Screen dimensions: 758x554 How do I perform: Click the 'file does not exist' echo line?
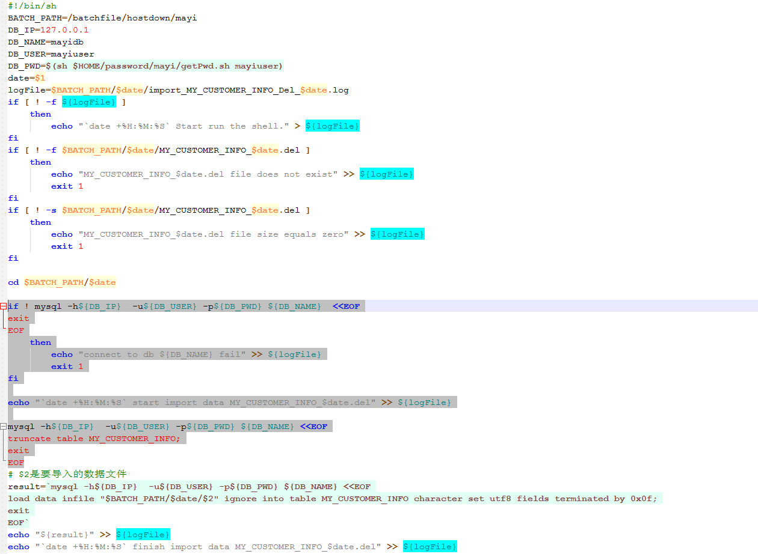[232, 174]
